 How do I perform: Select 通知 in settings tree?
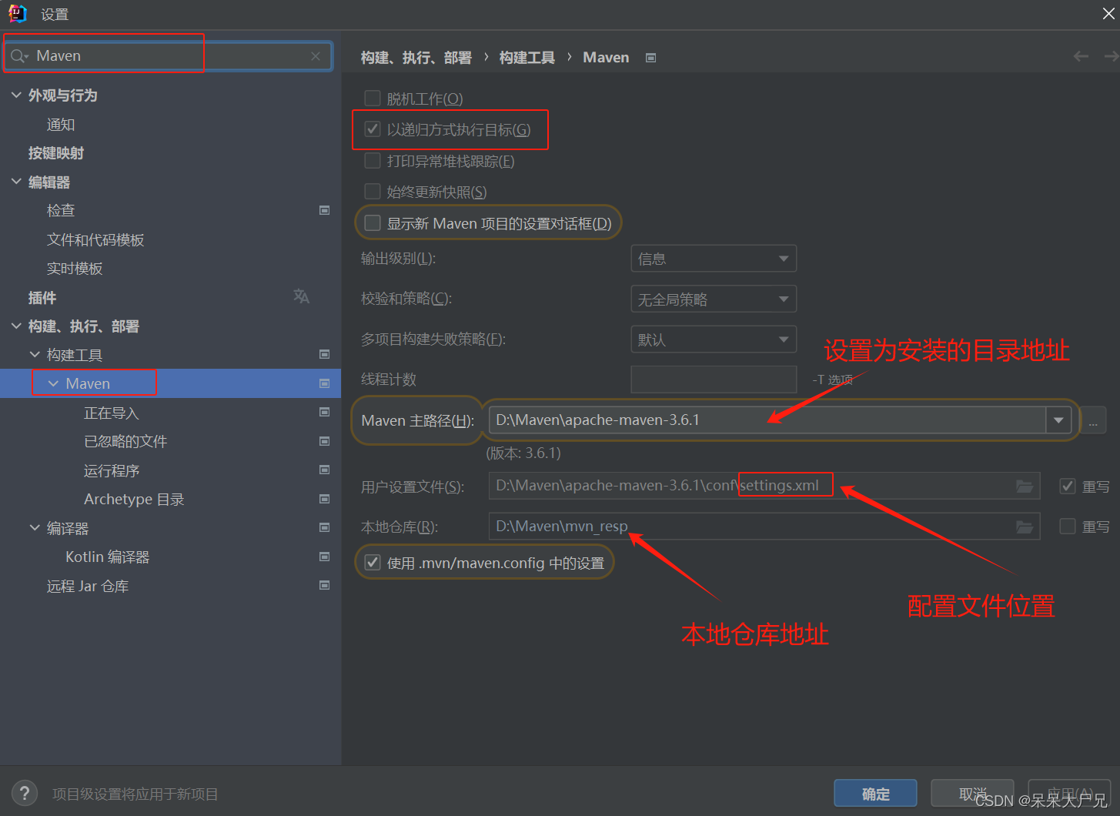point(61,125)
